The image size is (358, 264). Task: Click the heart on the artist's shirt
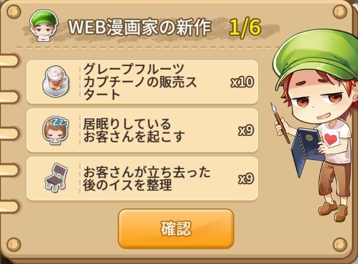tap(331, 139)
